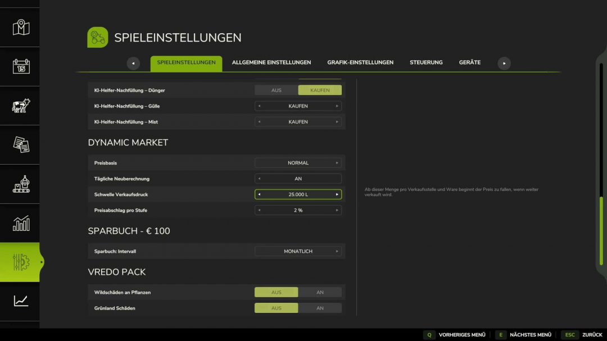The height and width of the screenshot is (341, 607).
Task: Select the Preisabschlag pro Stufe label
Action: 121,211
